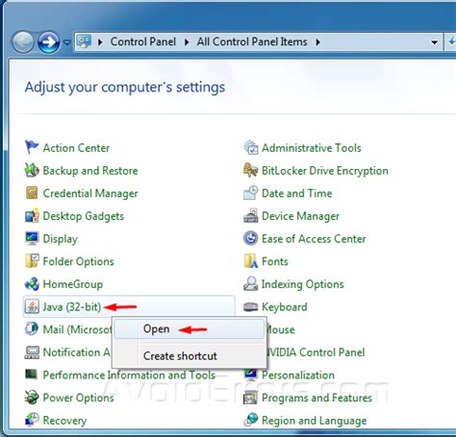The image size is (456, 437).
Task: Click the Performance Information and Tools icon
Action: click(x=32, y=375)
